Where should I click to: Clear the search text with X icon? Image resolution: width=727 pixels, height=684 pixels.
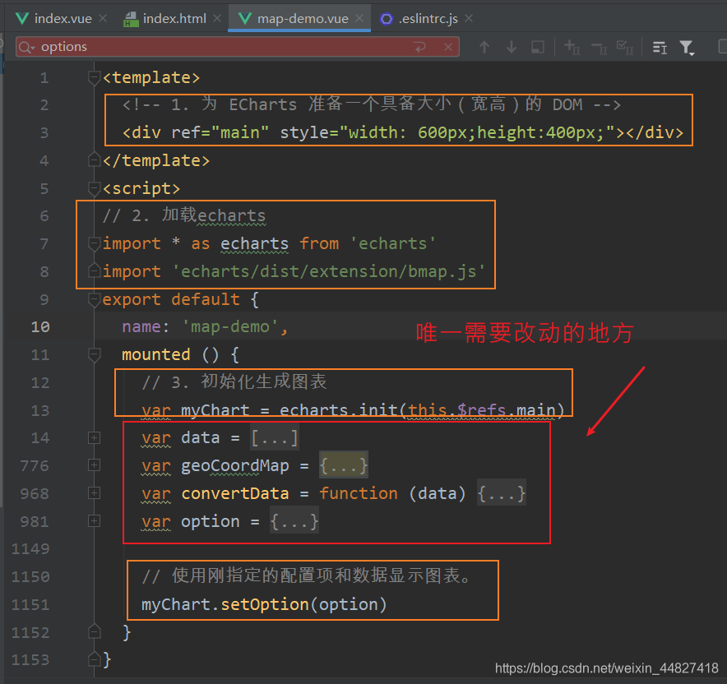(448, 47)
